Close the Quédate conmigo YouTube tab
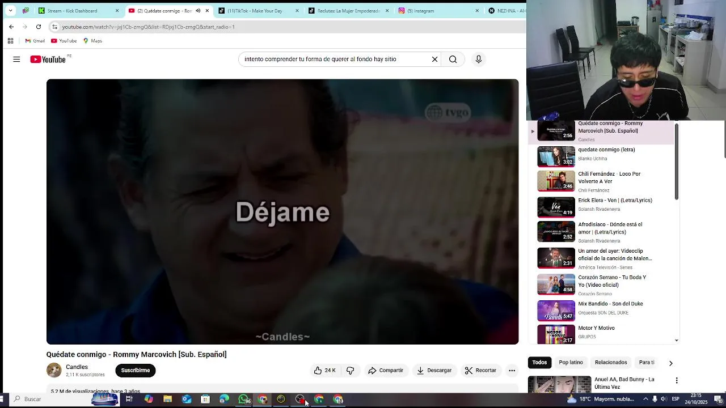The image size is (726, 408). (207, 11)
